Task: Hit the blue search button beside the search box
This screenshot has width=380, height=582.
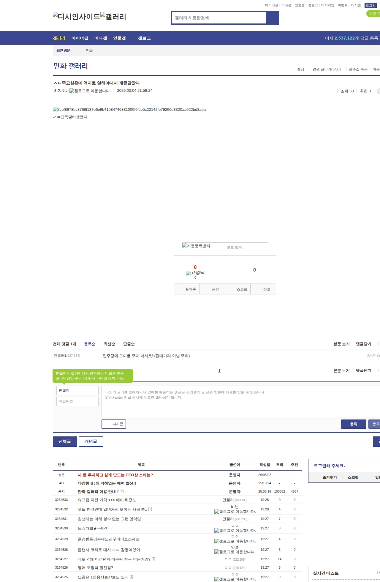Action: 272,18
